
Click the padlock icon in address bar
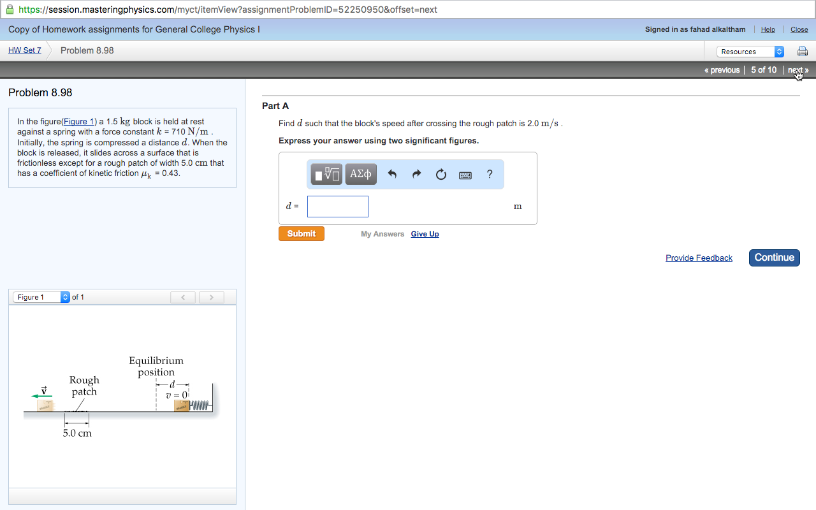pyautogui.click(x=10, y=10)
